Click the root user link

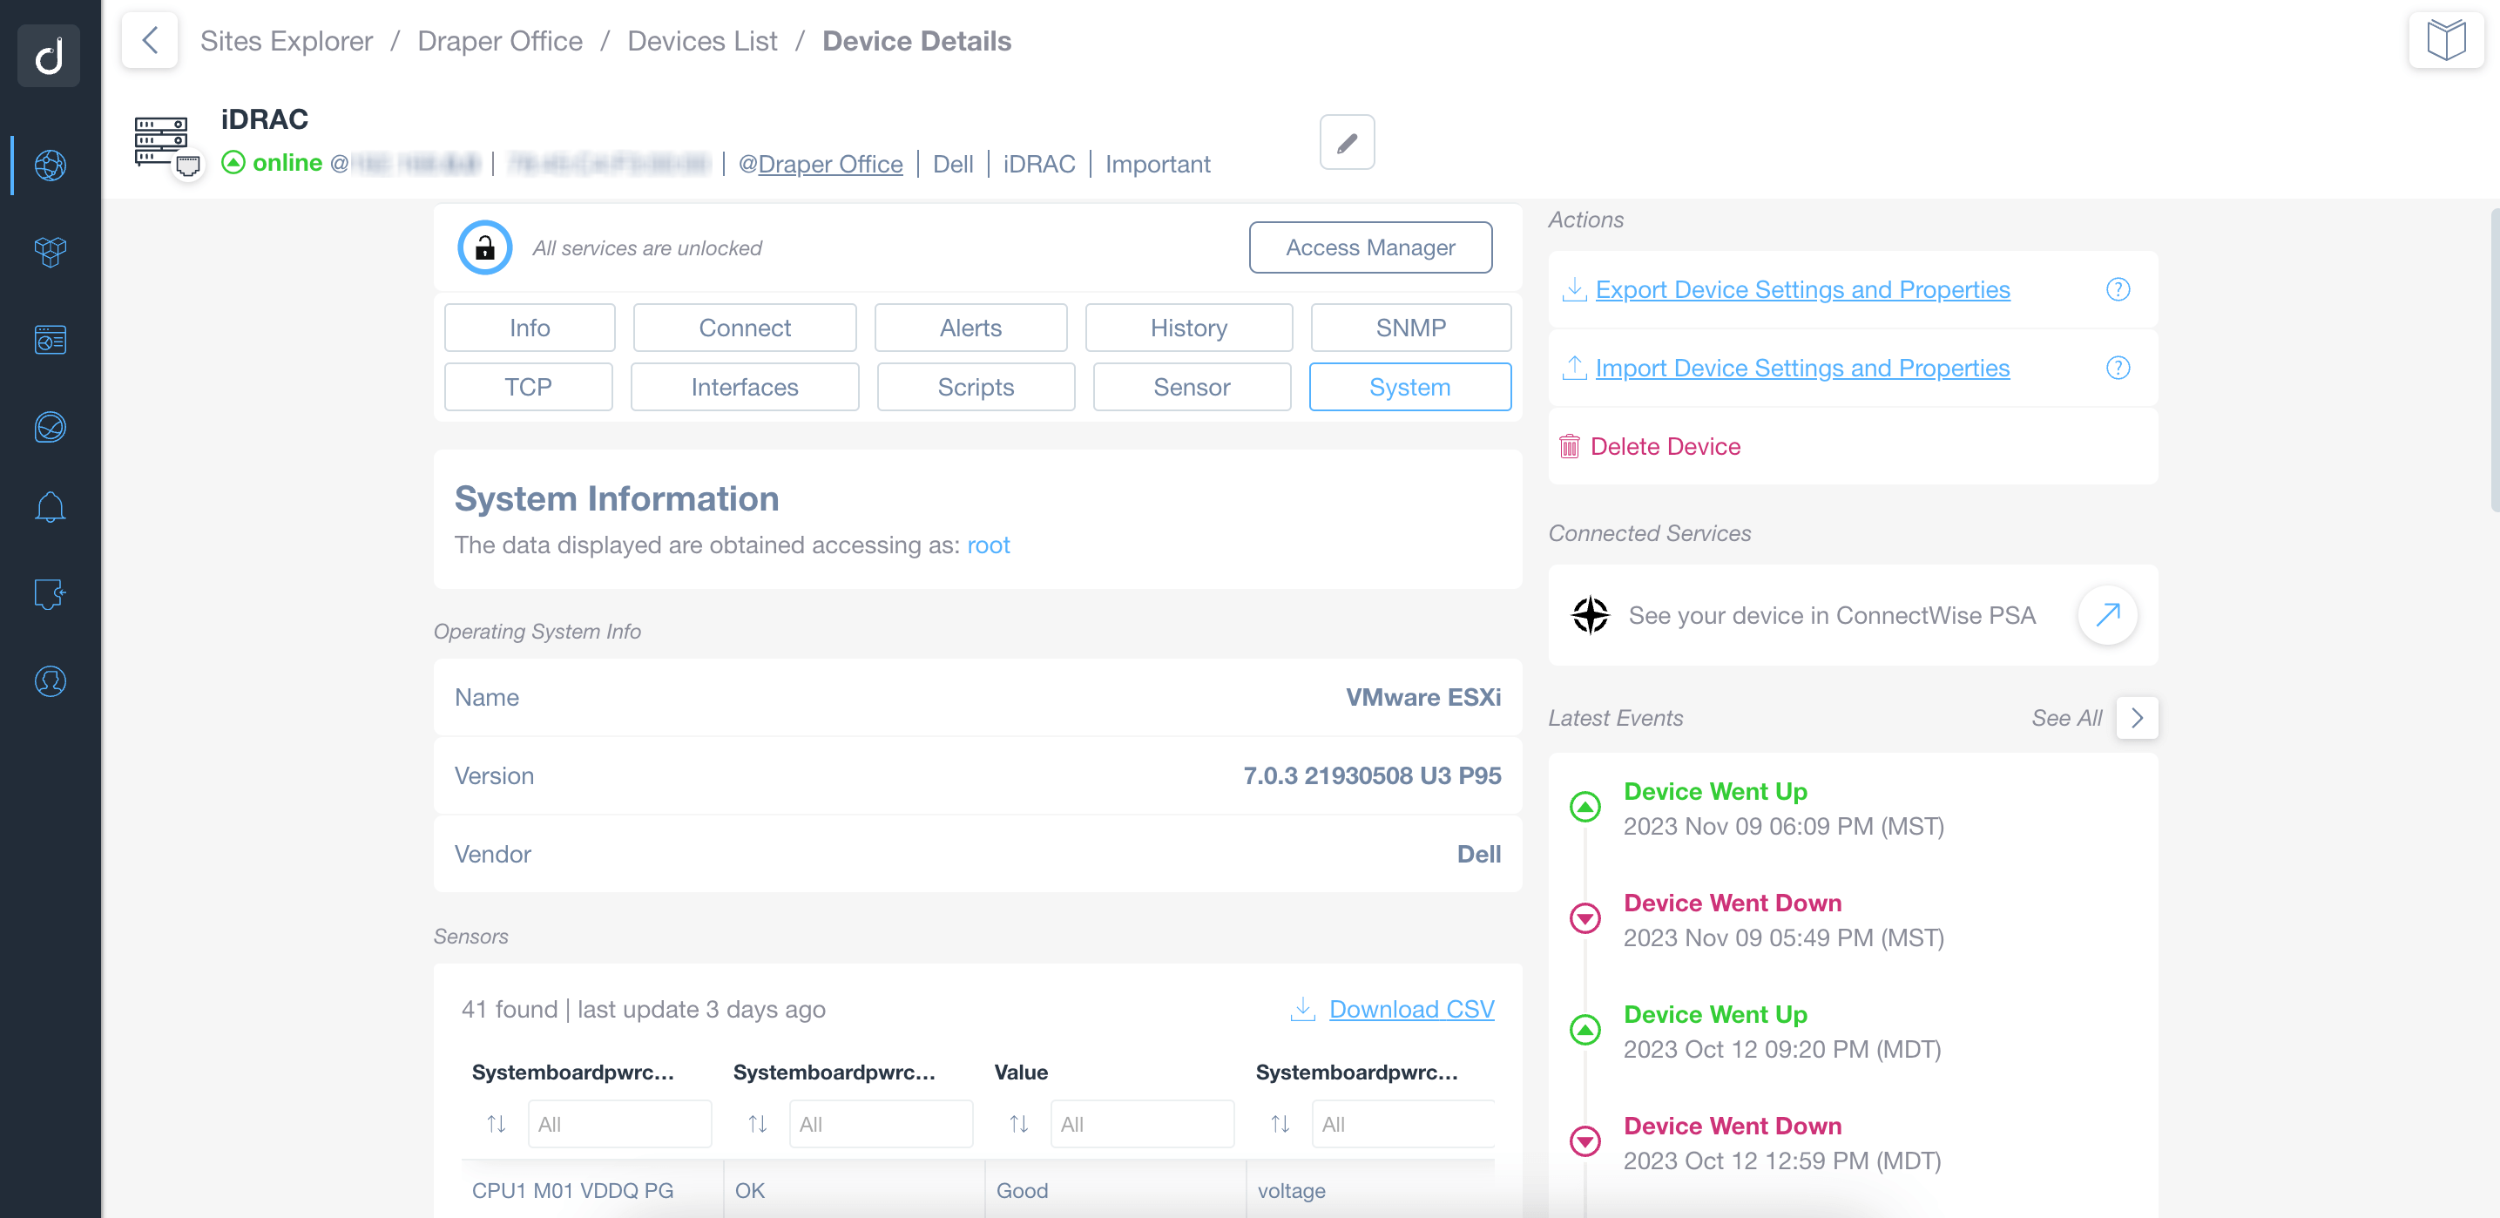pyautogui.click(x=988, y=545)
